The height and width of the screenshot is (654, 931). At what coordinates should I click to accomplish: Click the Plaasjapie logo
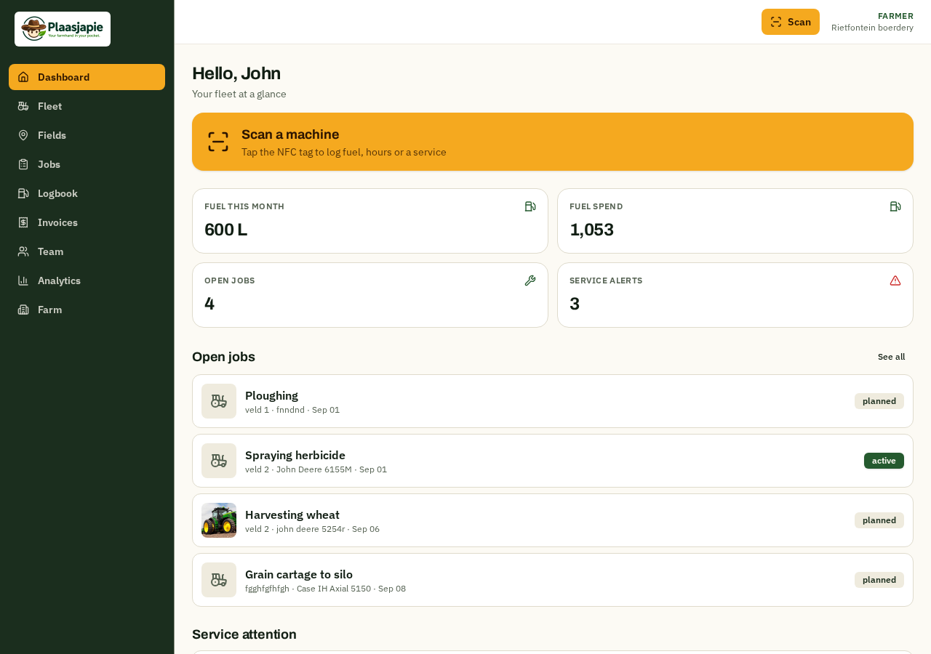pos(63,29)
